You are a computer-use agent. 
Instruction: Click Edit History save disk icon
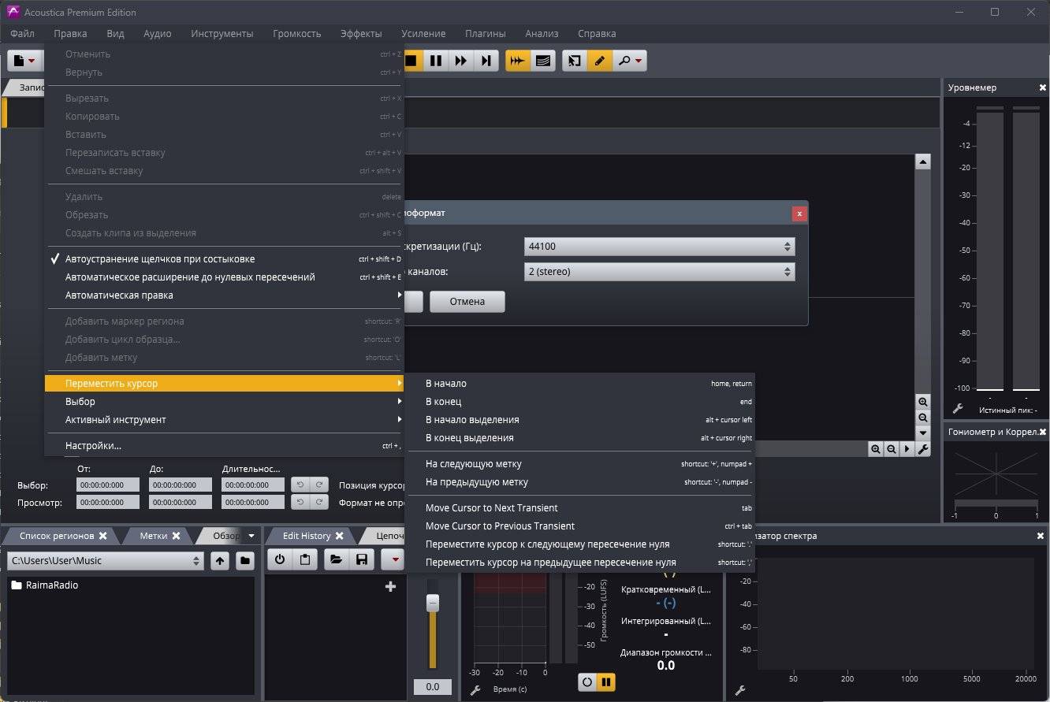pyautogui.click(x=361, y=559)
